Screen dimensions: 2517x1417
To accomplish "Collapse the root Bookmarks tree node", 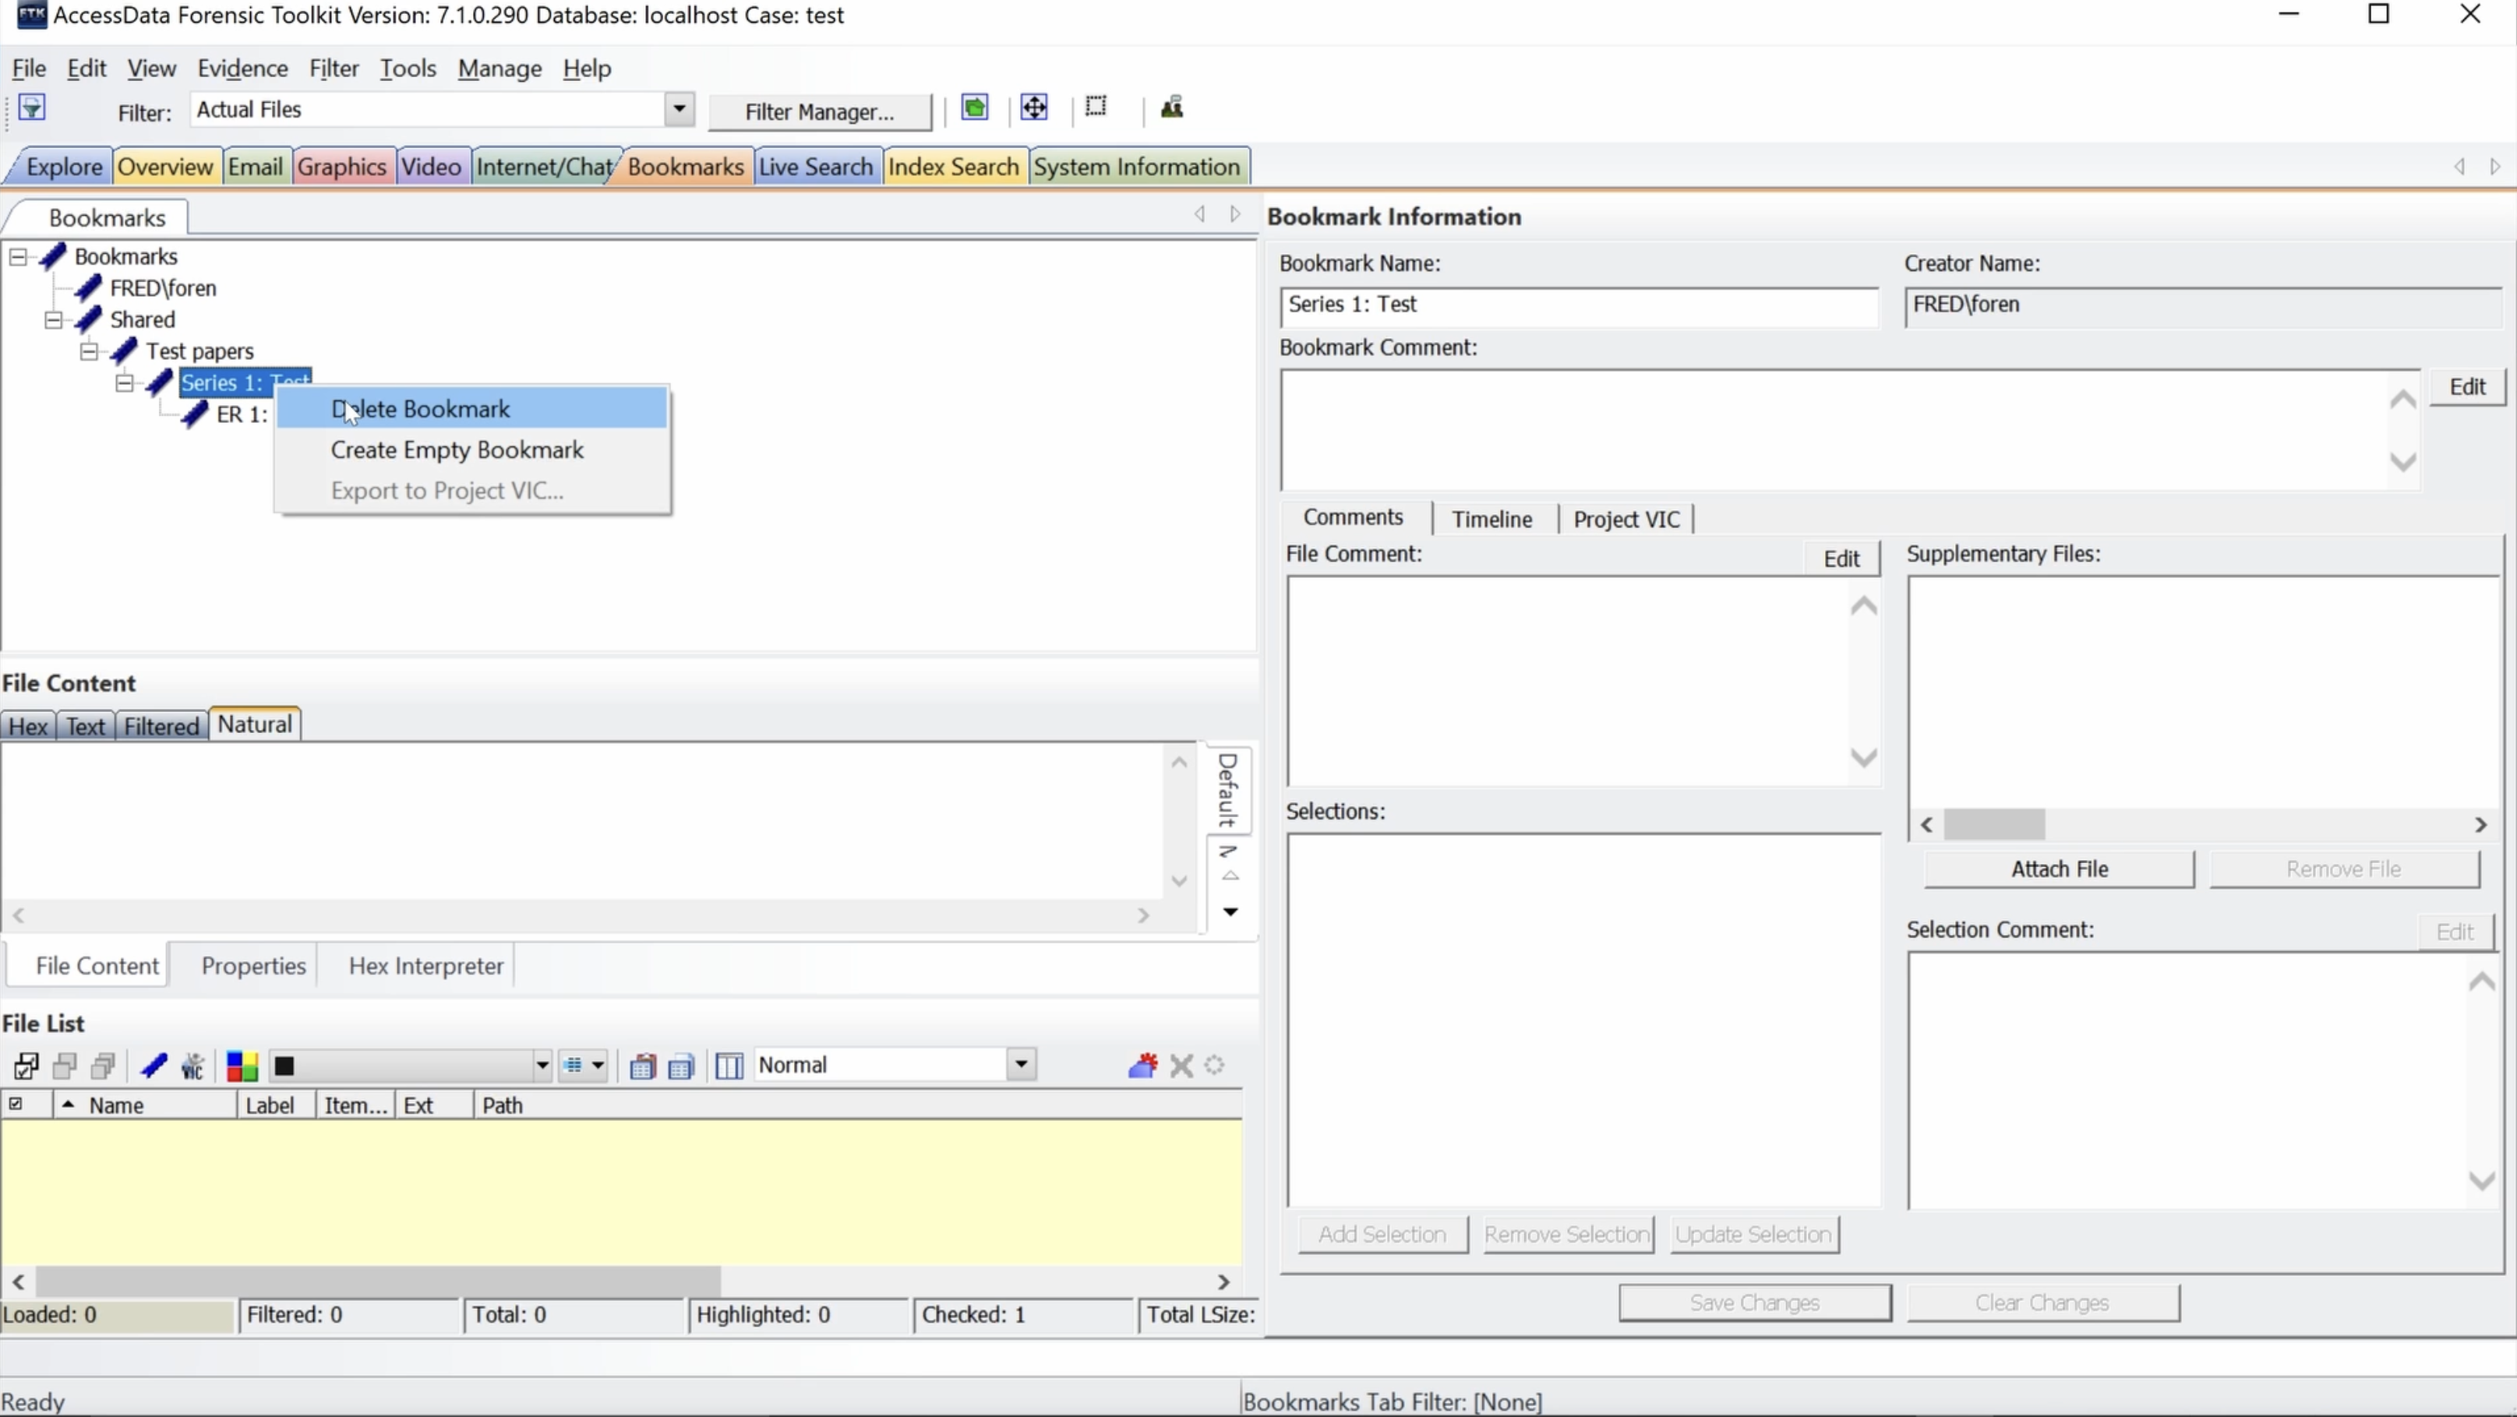I will point(18,257).
